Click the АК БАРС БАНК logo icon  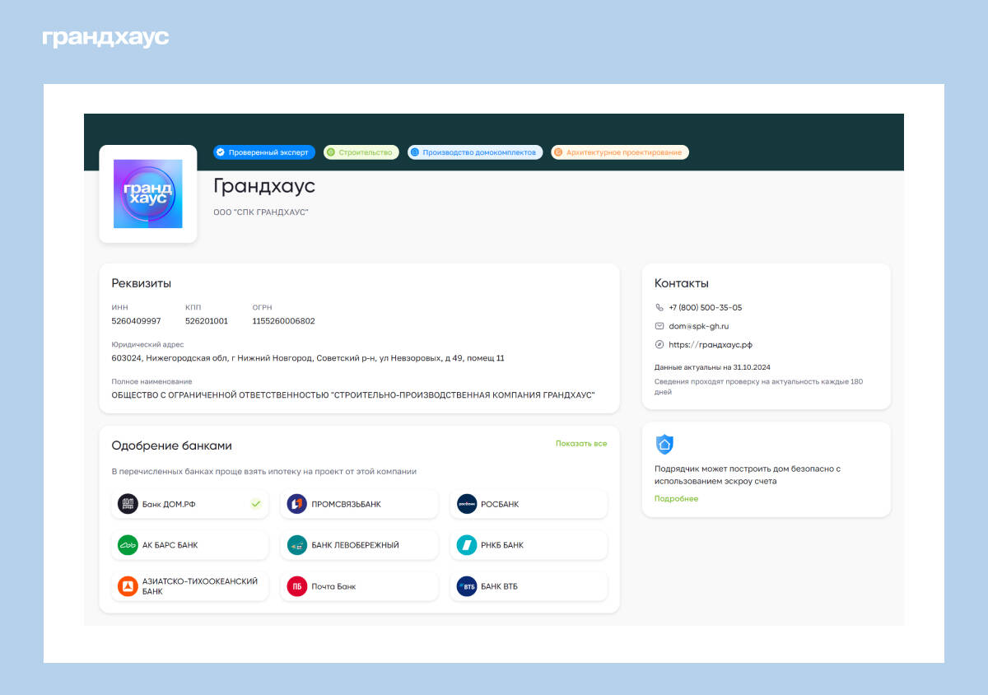click(x=128, y=545)
